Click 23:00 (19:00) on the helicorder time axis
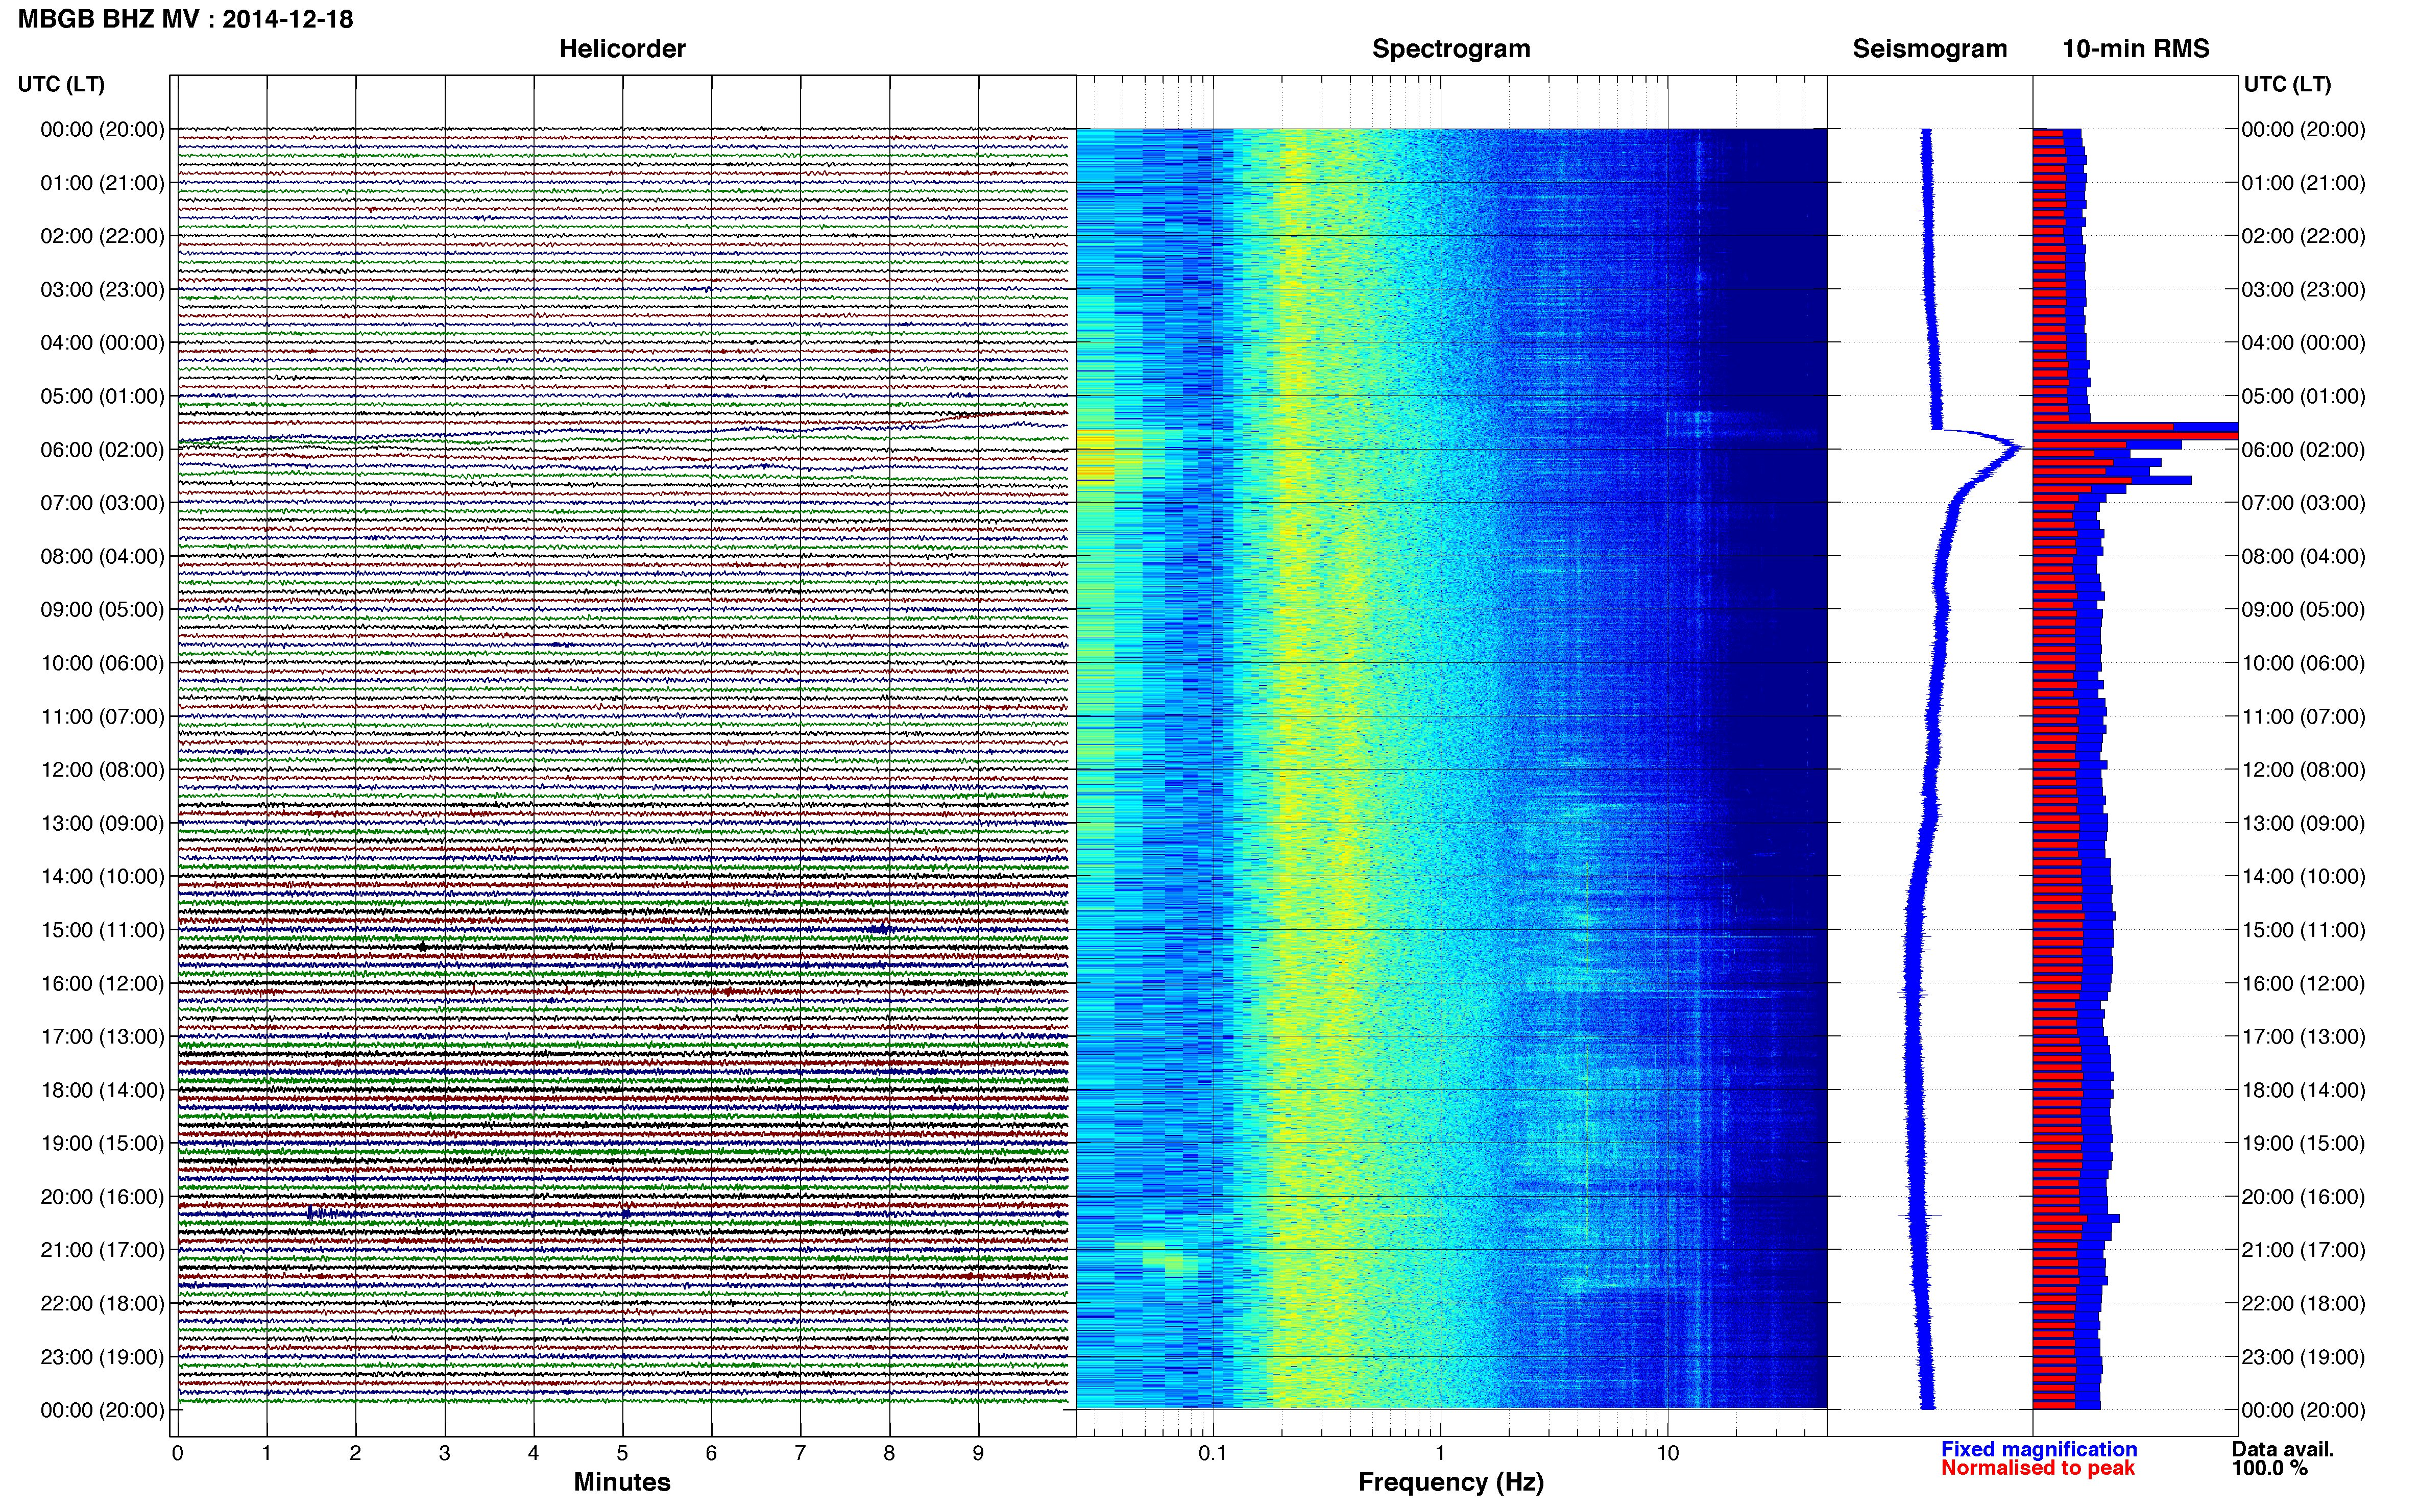 pyautogui.click(x=102, y=1357)
